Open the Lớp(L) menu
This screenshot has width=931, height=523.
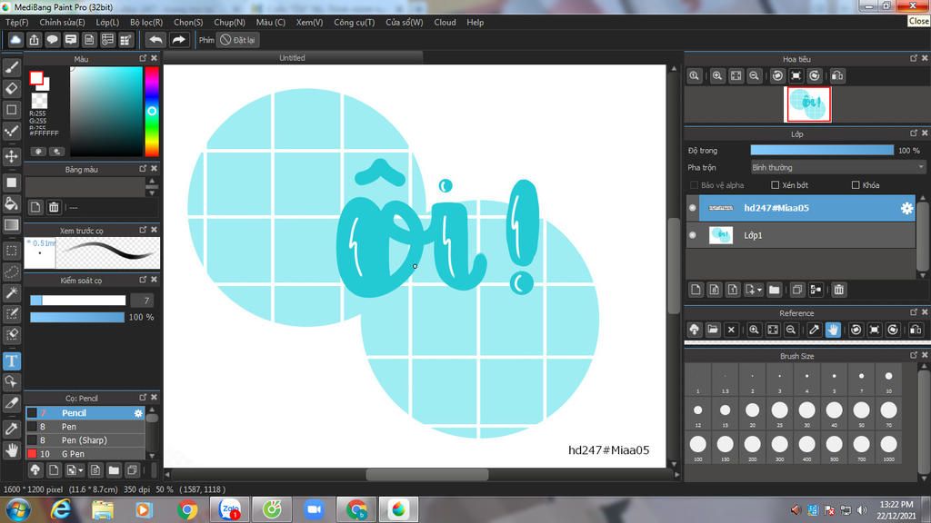[x=107, y=22]
